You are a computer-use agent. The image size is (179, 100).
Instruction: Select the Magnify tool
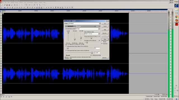point(39,5)
